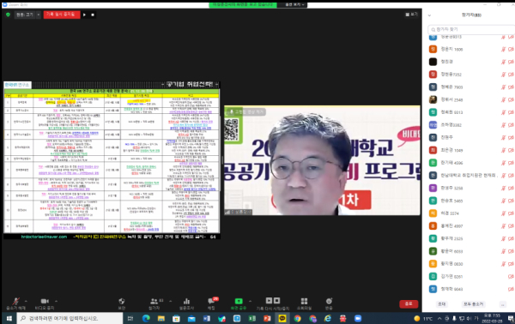The image size is (515, 324).
Task: Open the more options ellipsis in participants panel
Action: (x=502, y=304)
